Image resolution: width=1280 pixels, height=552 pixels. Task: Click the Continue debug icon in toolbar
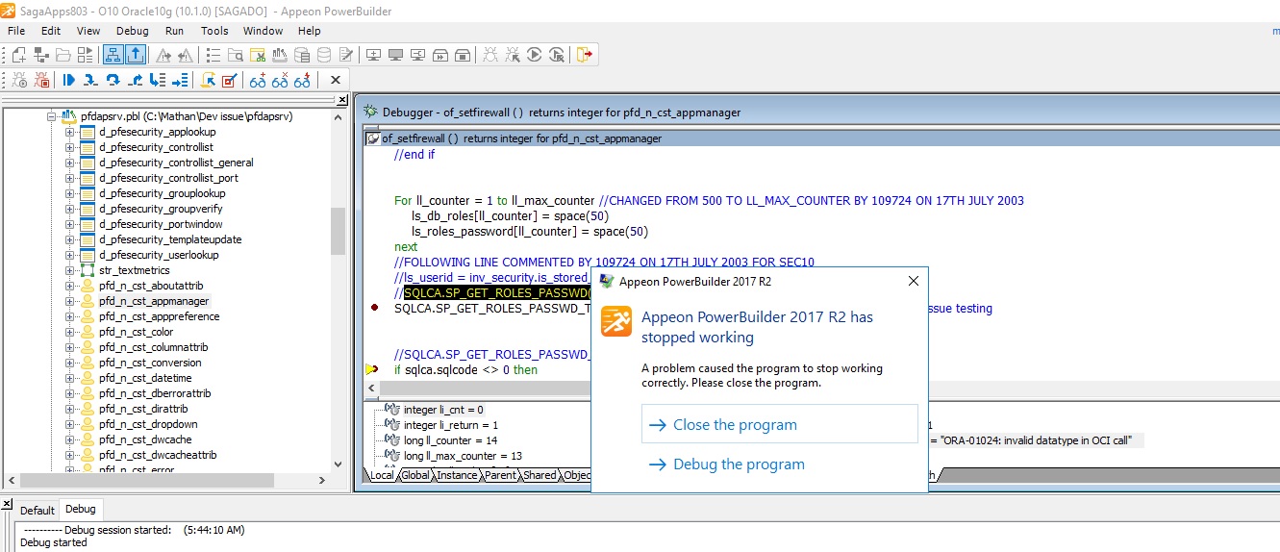pos(68,81)
